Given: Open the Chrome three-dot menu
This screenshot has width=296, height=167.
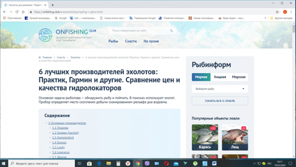Looking at the screenshot, I should click(x=291, y=12).
